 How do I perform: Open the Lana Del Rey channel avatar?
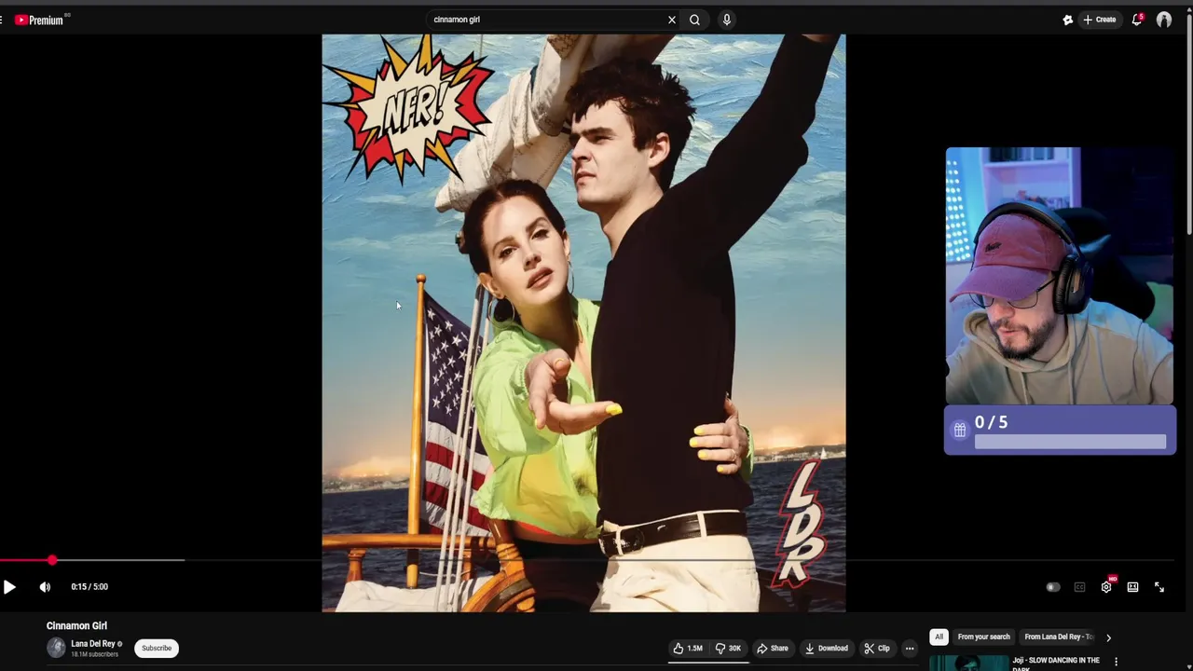coord(56,648)
